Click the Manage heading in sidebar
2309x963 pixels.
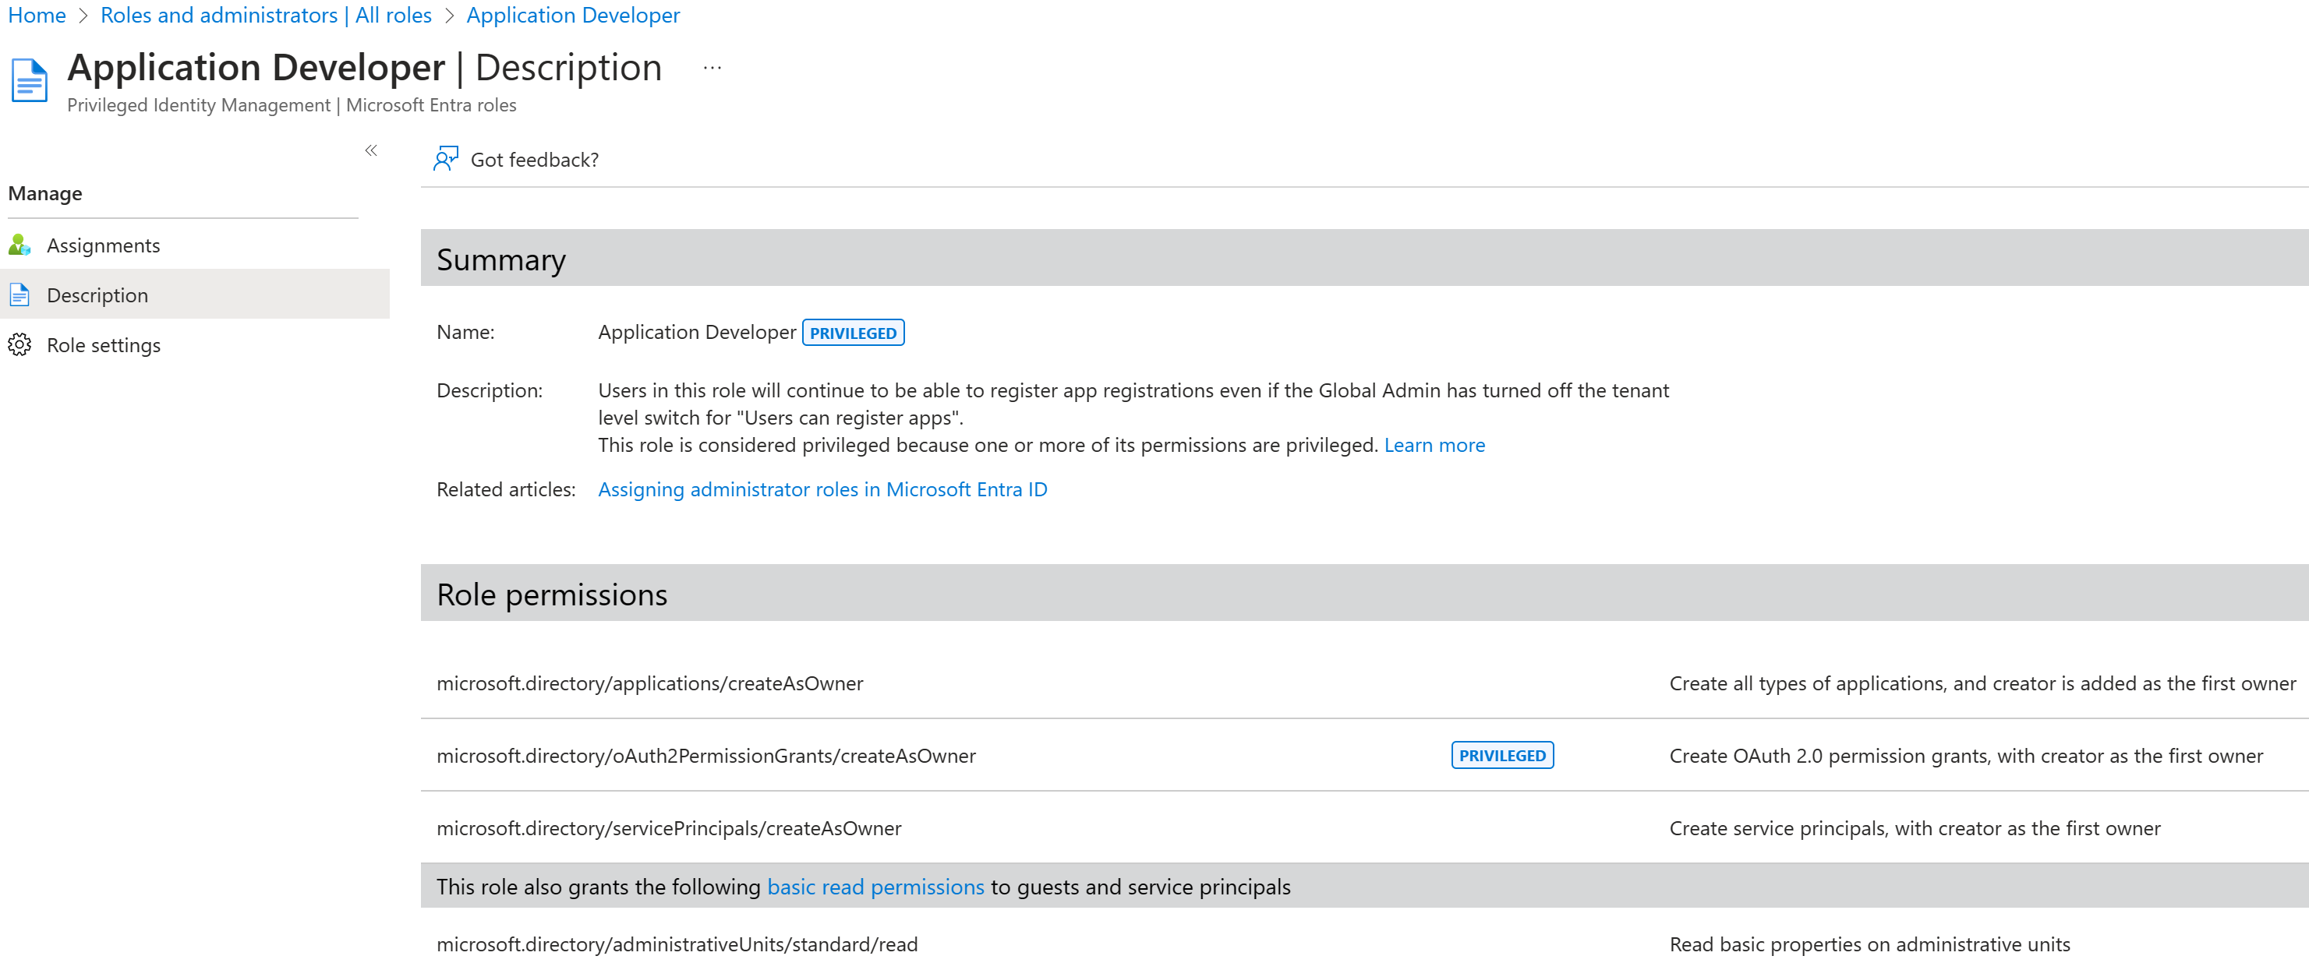44,193
